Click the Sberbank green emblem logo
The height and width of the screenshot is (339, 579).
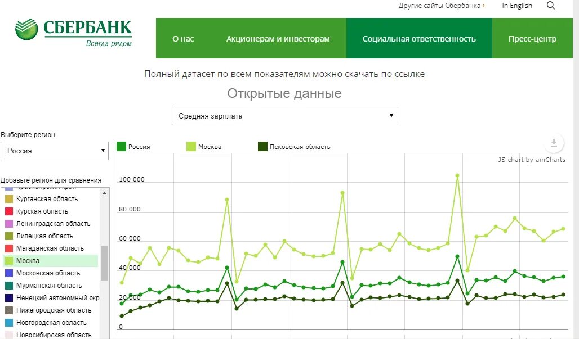point(25,28)
